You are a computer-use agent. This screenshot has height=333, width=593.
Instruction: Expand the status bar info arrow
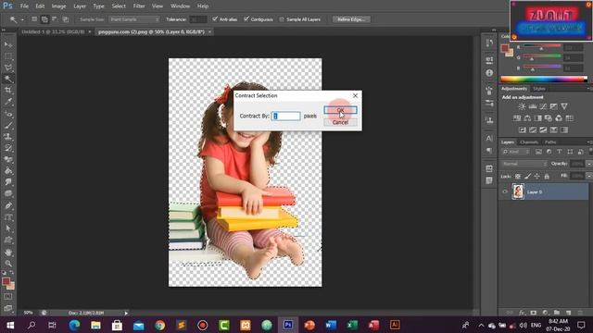[x=126, y=313]
